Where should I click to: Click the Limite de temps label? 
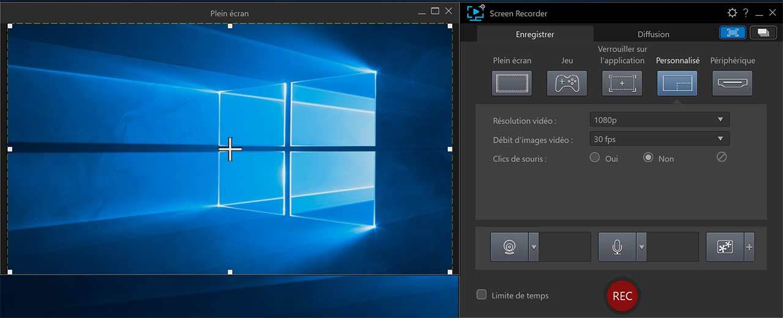click(x=520, y=295)
